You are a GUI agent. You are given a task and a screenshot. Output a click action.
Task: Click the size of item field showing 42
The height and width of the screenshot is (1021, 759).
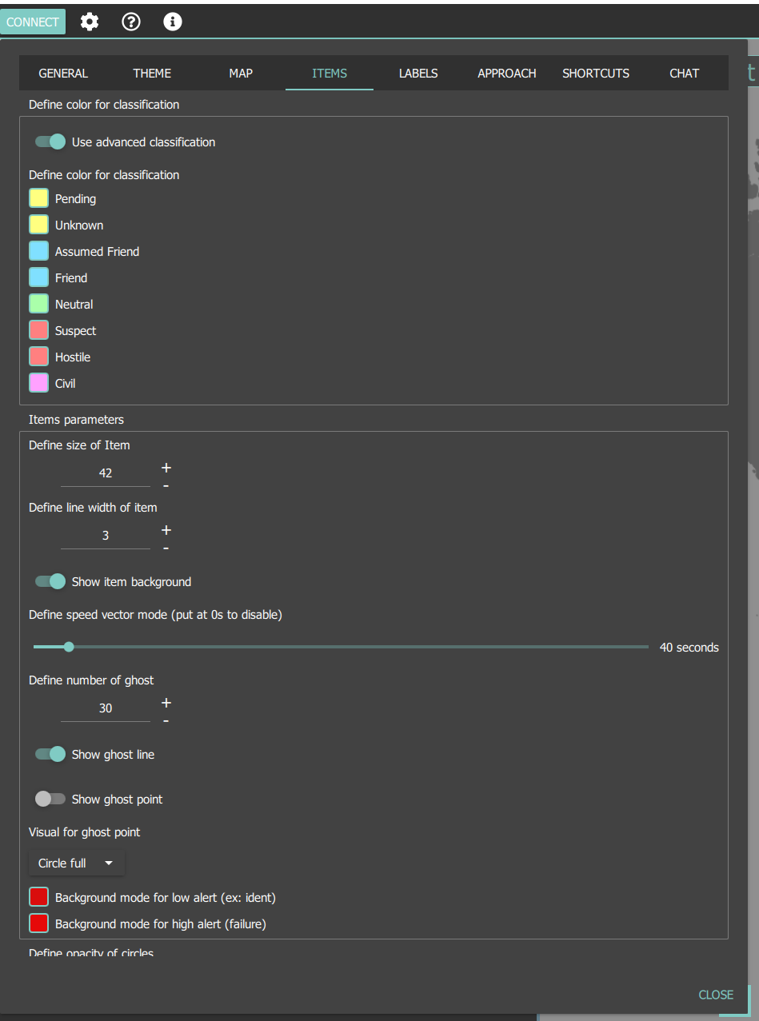click(106, 473)
